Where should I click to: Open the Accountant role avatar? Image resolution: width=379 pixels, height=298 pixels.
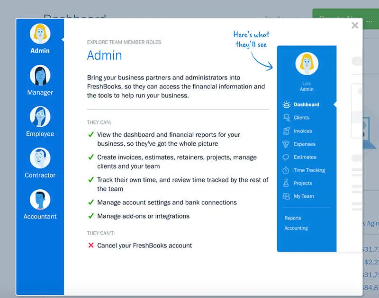(40, 200)
